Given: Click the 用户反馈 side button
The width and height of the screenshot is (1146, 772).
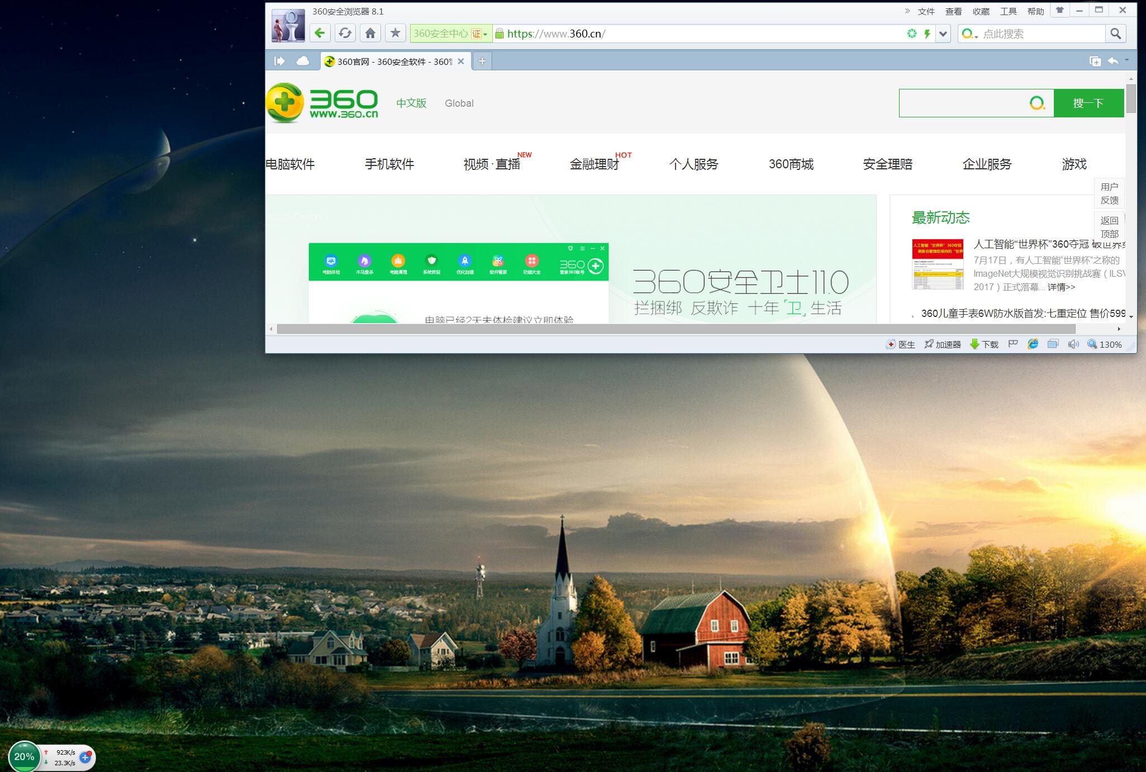Looking at the screenshot, I should tap(1109, 193).
